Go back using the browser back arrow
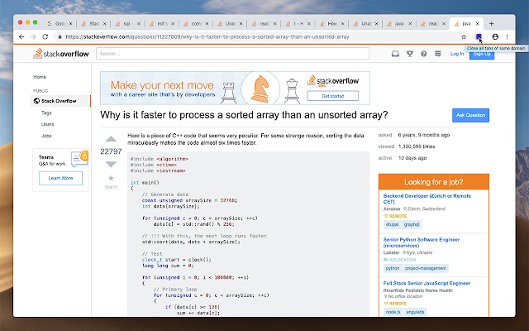 tap(21, 36)
